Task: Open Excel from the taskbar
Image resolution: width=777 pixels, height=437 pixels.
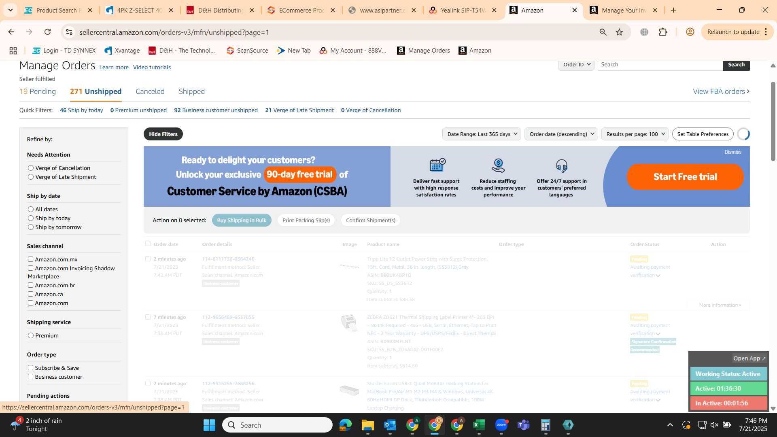Action: coord(479,425)
